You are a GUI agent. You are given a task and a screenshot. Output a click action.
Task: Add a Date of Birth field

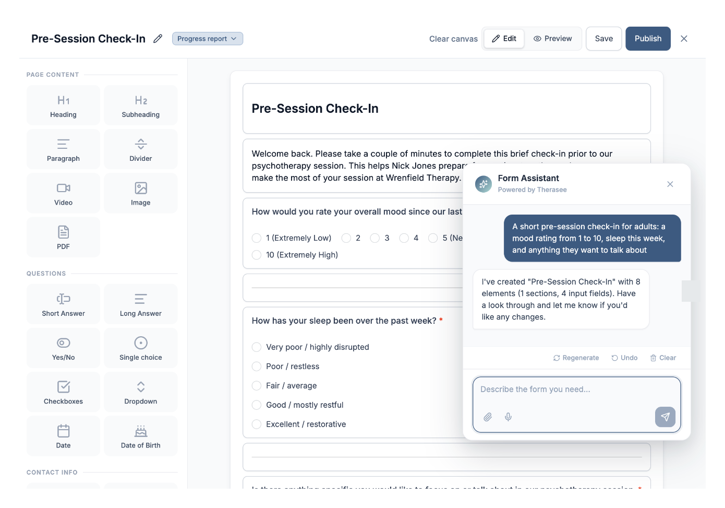141,436
